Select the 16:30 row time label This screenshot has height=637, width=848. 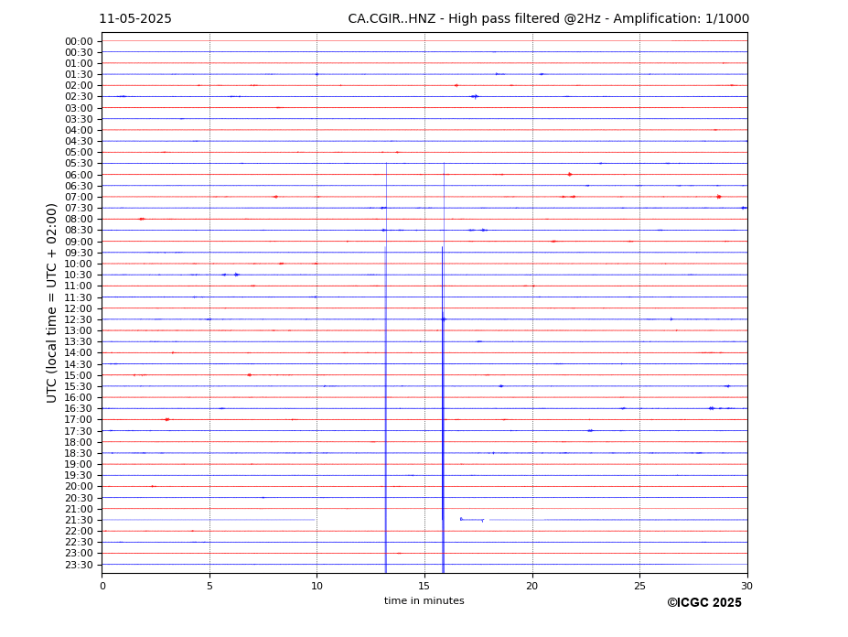coord(79,408)
